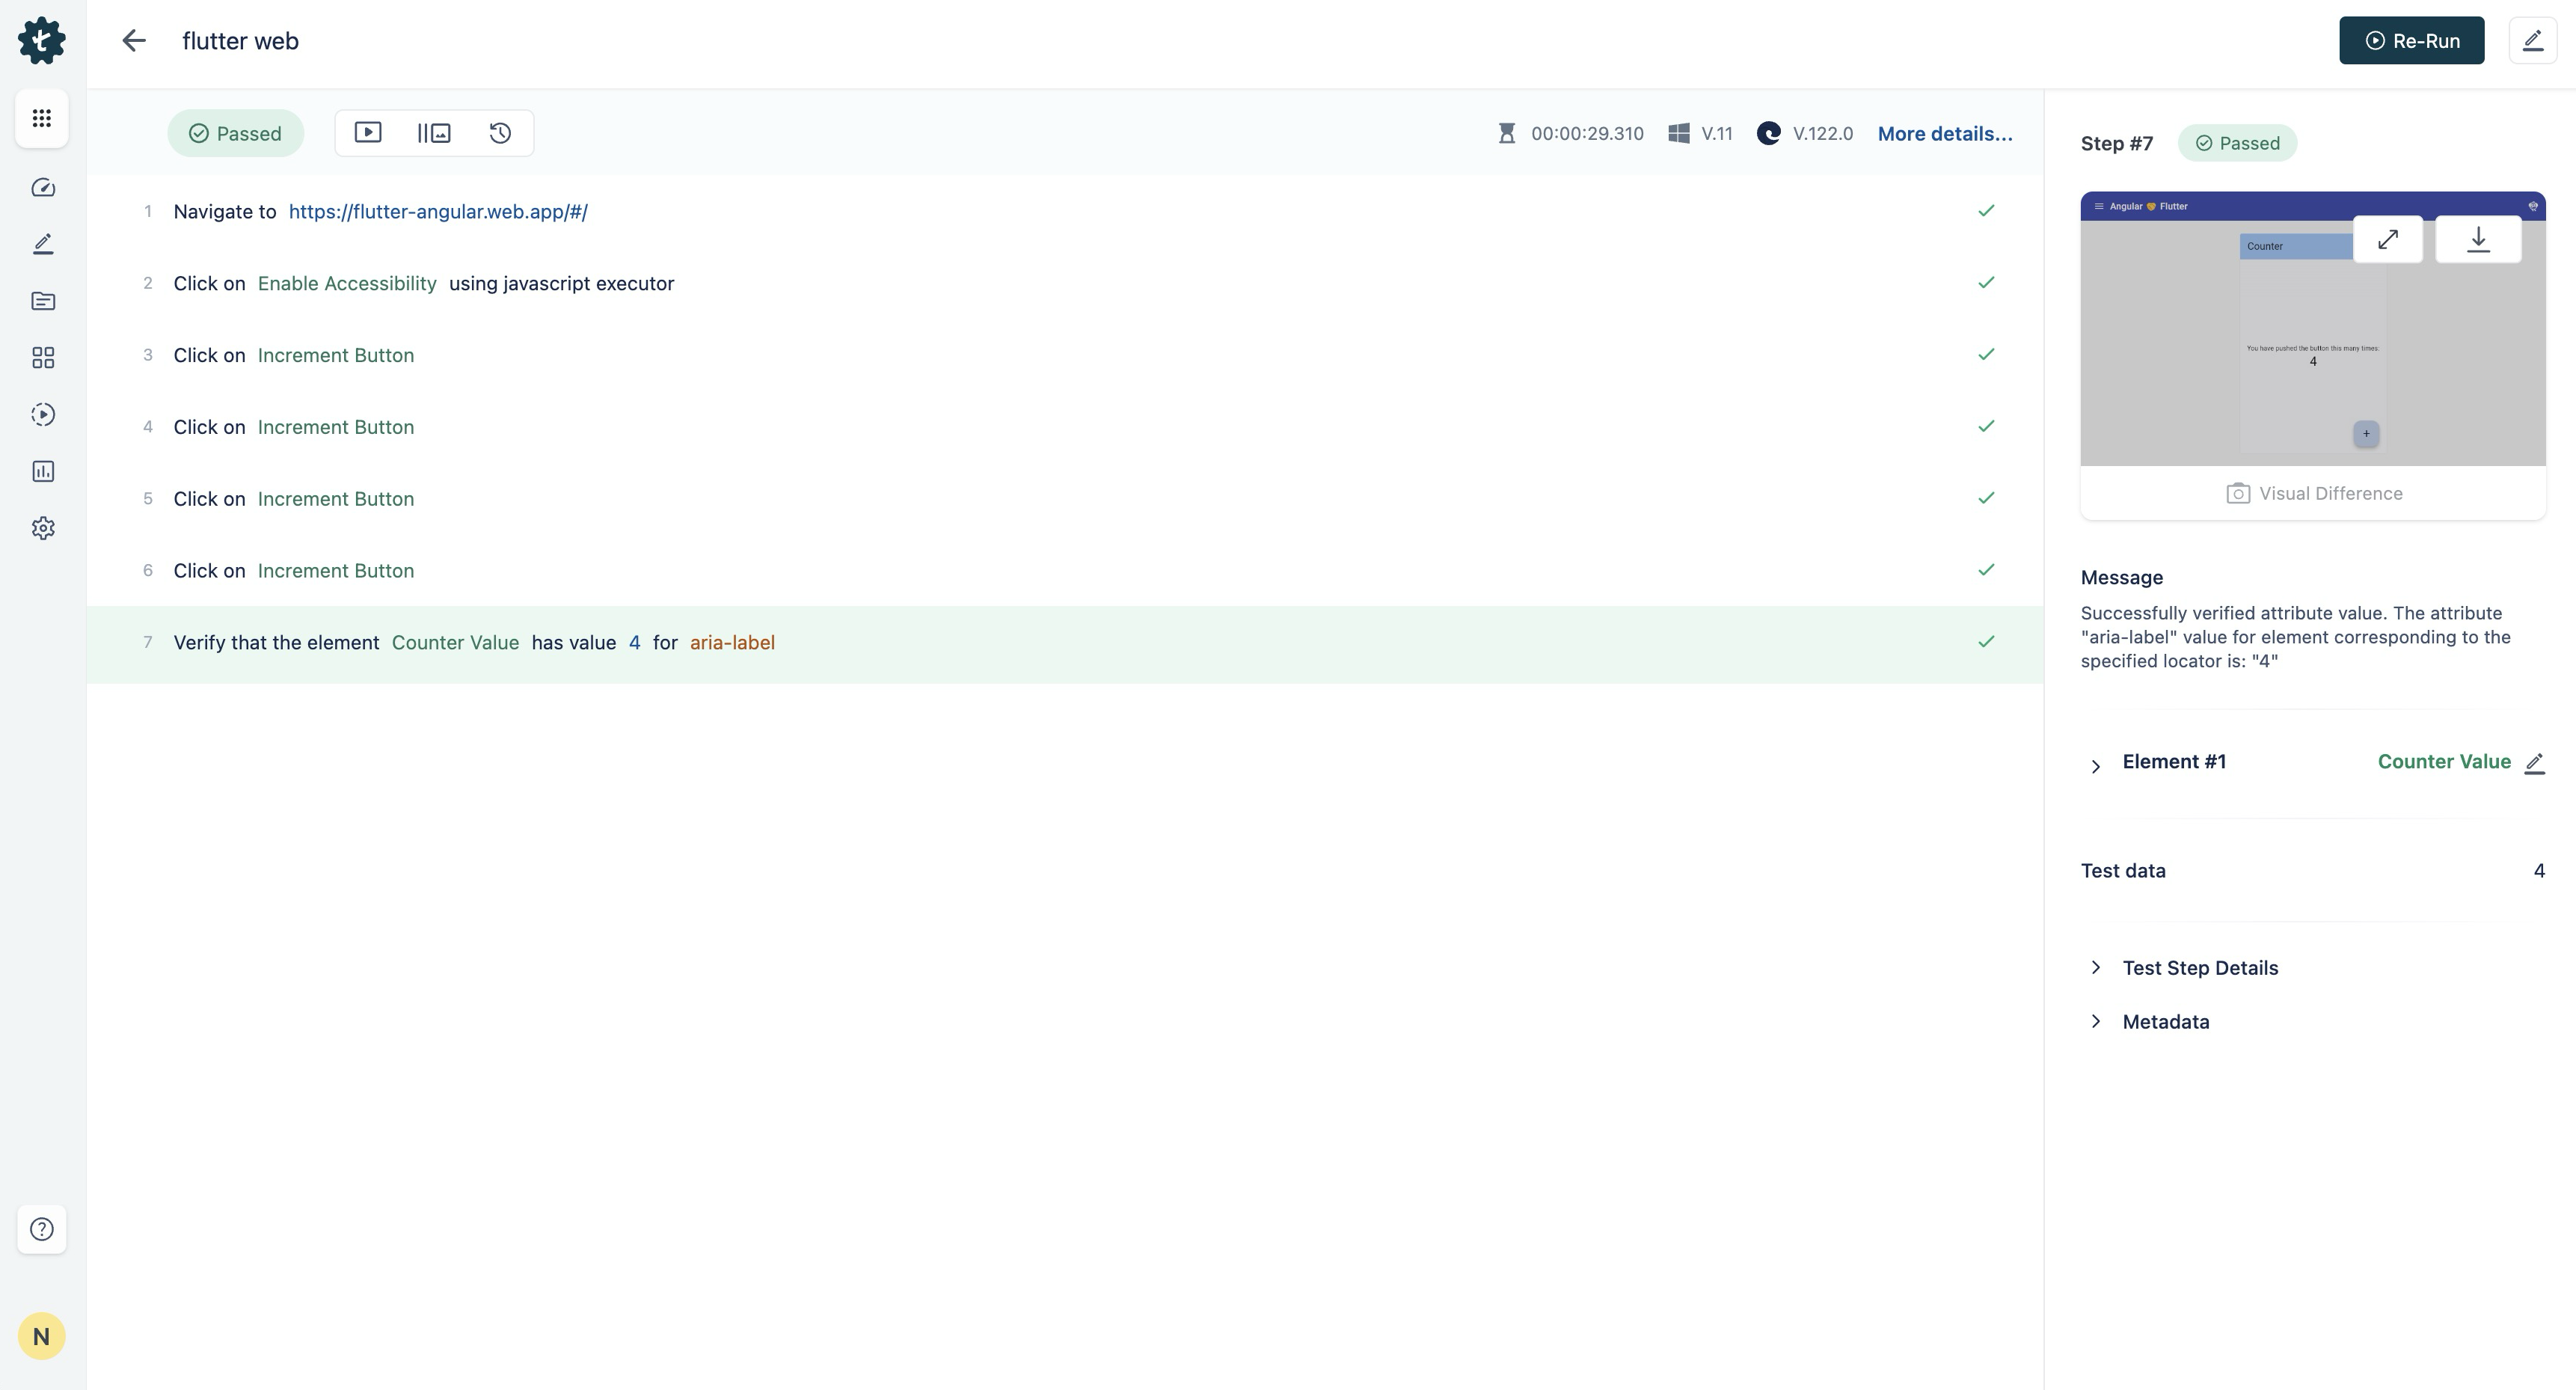The image size is (2576, 1390).
Task: Open the flutter-angular.web.app URL link
Action: tap(438, 212)
